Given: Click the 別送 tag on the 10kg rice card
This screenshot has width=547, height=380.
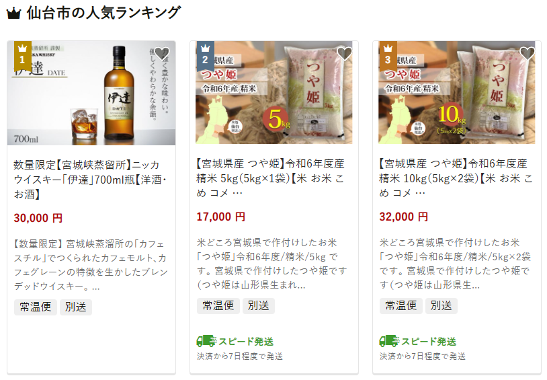Looking at the screenshot, I should click(441, 305).
